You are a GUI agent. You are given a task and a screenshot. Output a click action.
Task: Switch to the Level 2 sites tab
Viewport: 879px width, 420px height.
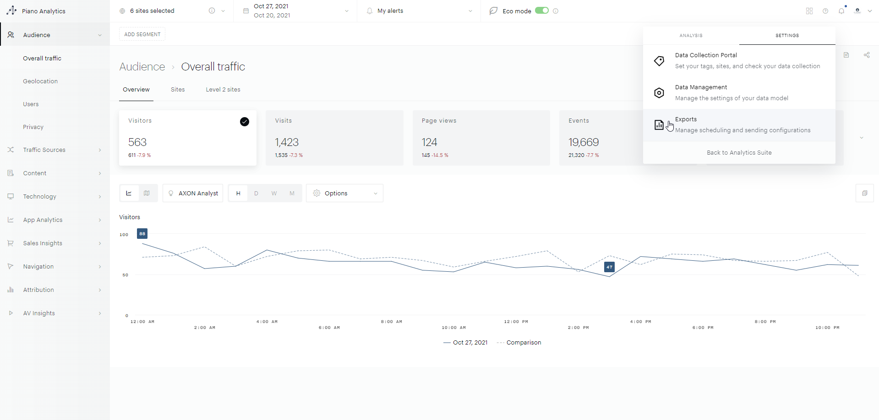[223, 90]
